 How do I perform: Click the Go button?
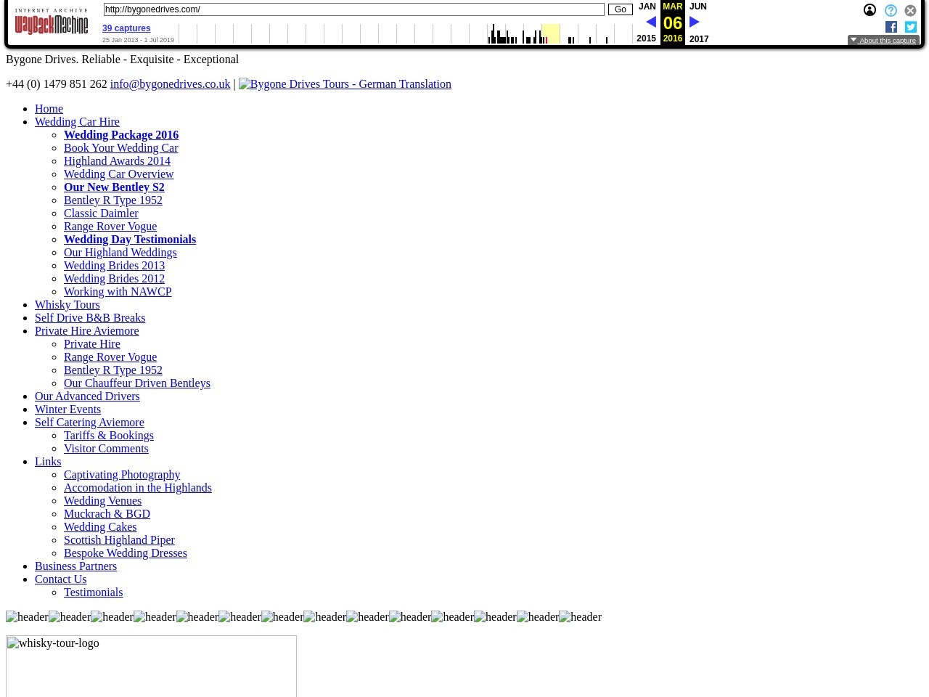click(620, 9)
